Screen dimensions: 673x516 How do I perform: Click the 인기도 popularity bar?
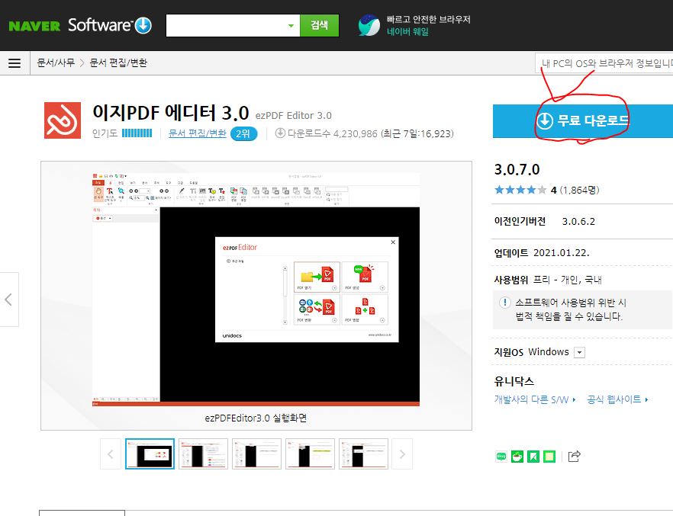coord(137,133)
